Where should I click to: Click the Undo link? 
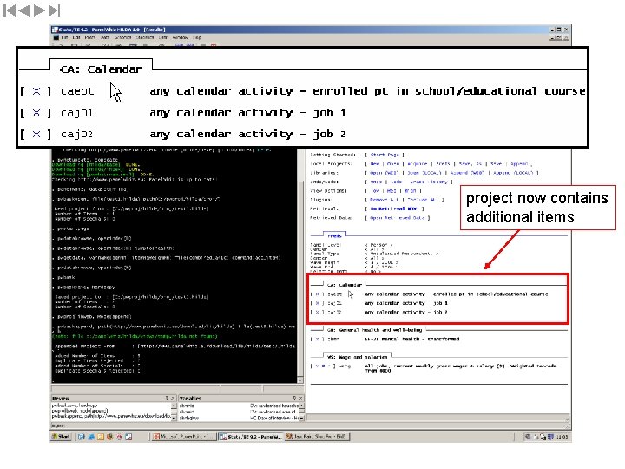[376, 182]
